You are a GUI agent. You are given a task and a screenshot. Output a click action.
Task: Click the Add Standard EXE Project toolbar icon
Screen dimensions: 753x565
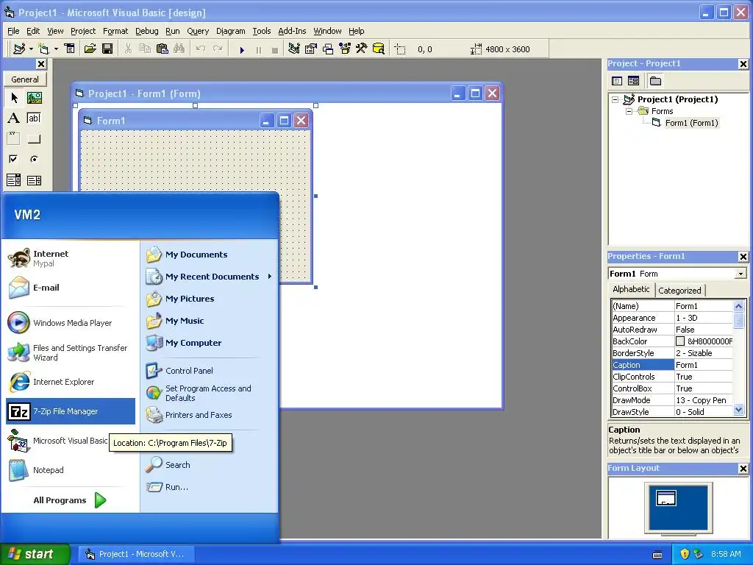click(19, 49)
